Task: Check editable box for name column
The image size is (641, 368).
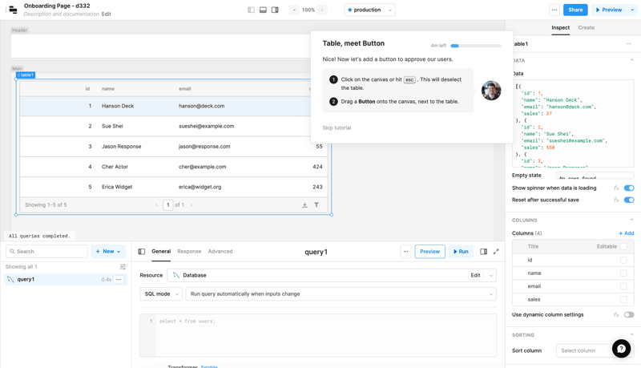Action: (x=623, y=273)
